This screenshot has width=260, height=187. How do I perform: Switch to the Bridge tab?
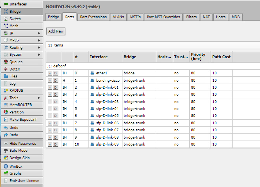tap(53, 17)
